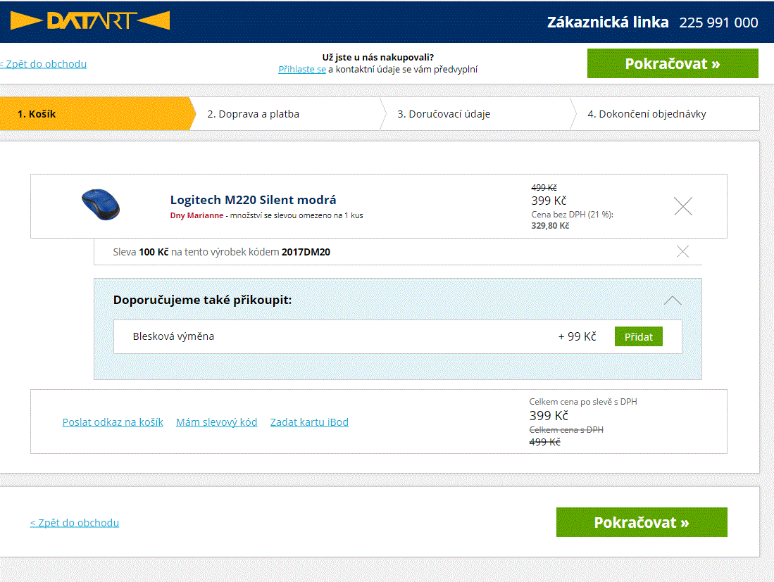Collapse the 'Doporučujeme také přikoupit' section
Viewport: 774px width, 582px height.
(673, 301)
